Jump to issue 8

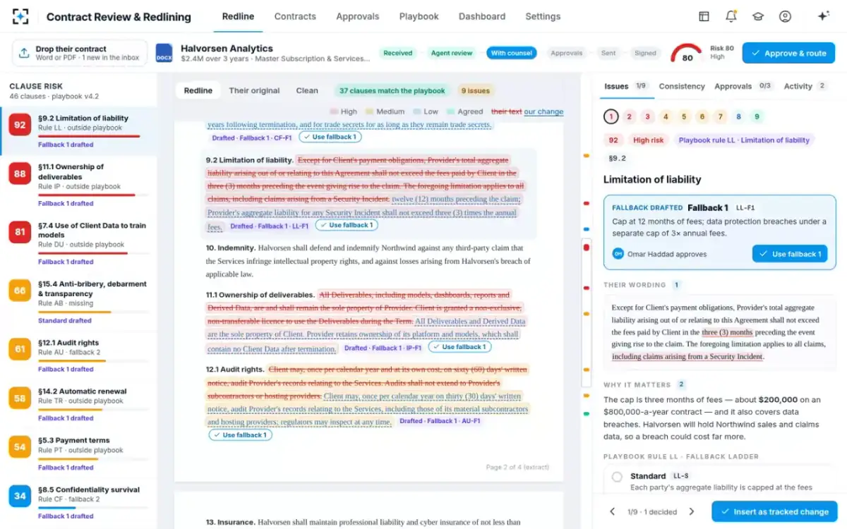[738, 117]
